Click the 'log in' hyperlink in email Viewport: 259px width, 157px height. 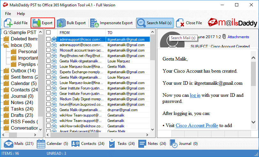tap(195, 95)
